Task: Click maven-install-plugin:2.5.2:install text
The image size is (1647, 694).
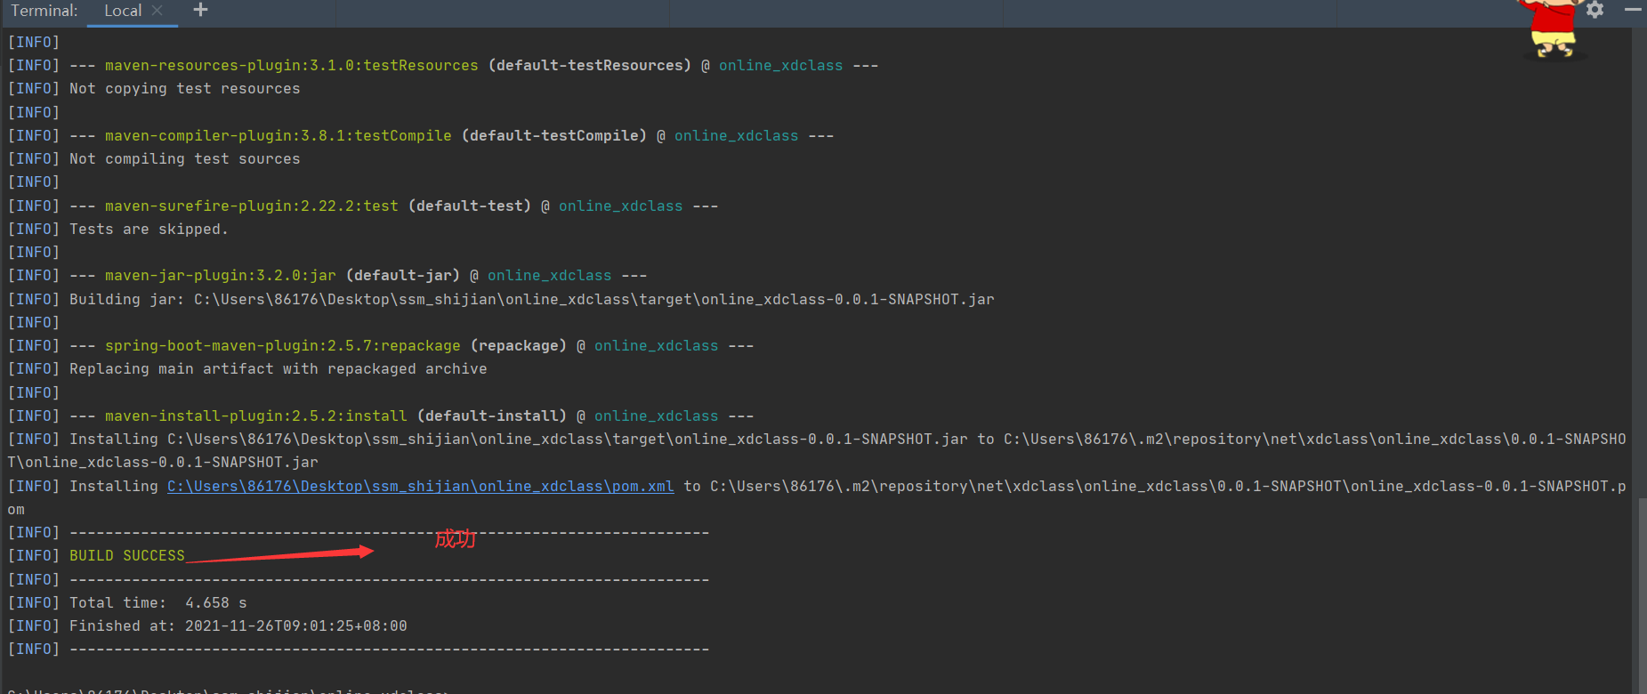Action: [256, 416]
